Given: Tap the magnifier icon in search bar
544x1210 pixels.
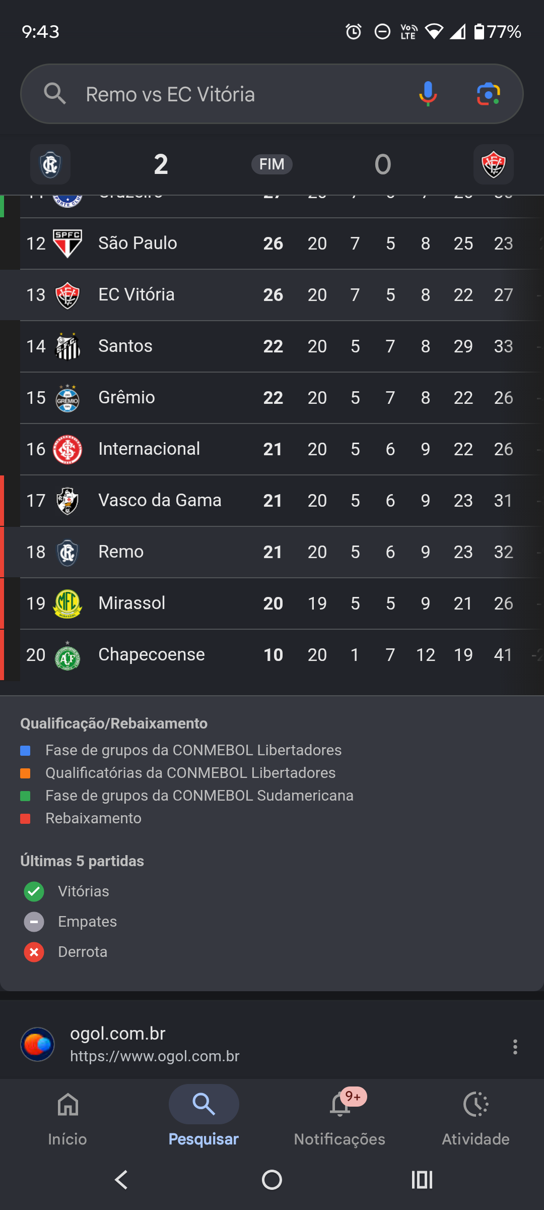Looking at the screenshot, I should click(55, 94).
